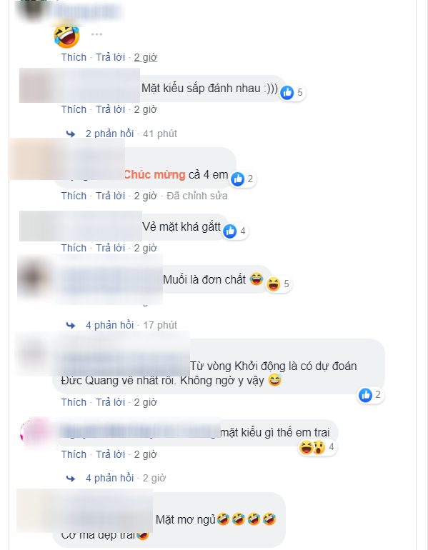Click like reaction count on 'Mặt kiểu sắp đánh nhau'
Image resolution: width=428 pixels, height=550 pixels.
300,93
